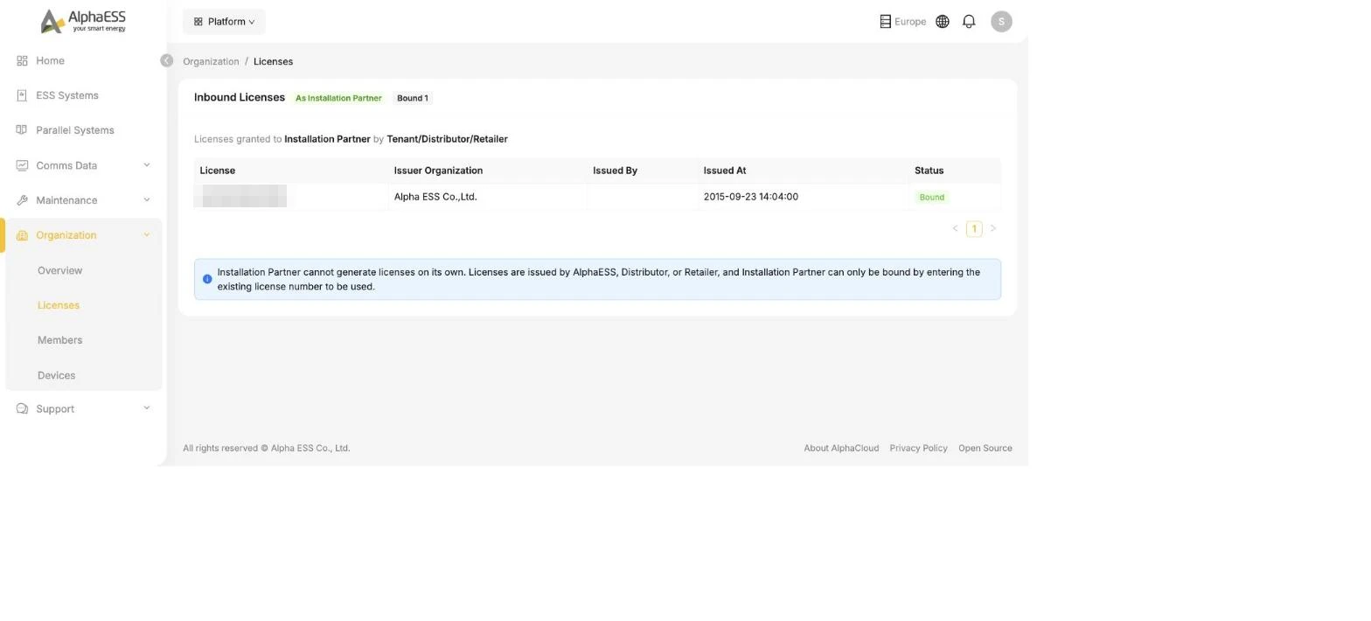Open the notifications bell

click(x=969, y=22)
